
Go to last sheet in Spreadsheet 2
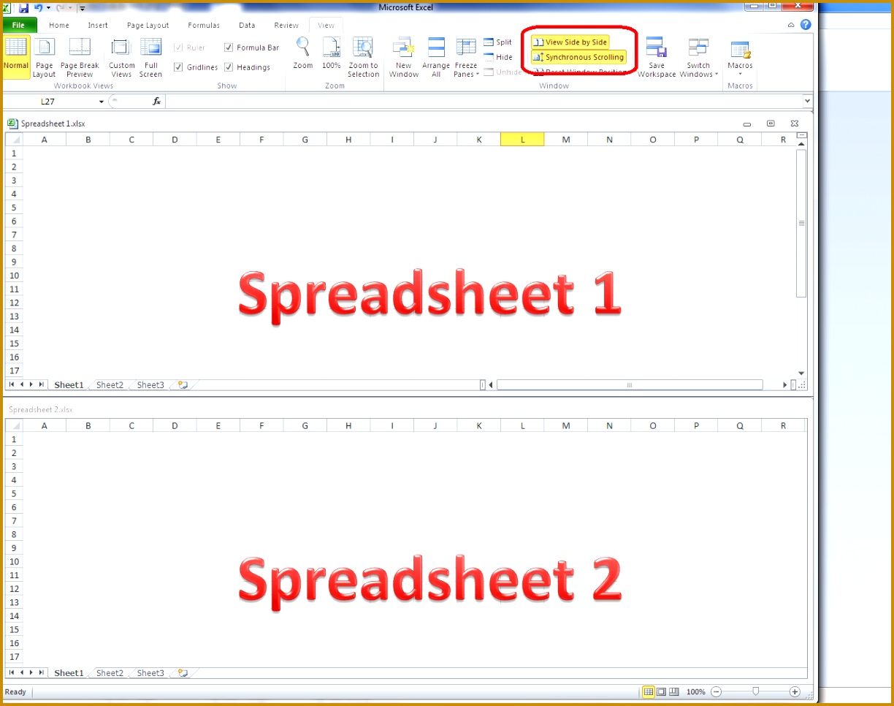pos(41,672)
